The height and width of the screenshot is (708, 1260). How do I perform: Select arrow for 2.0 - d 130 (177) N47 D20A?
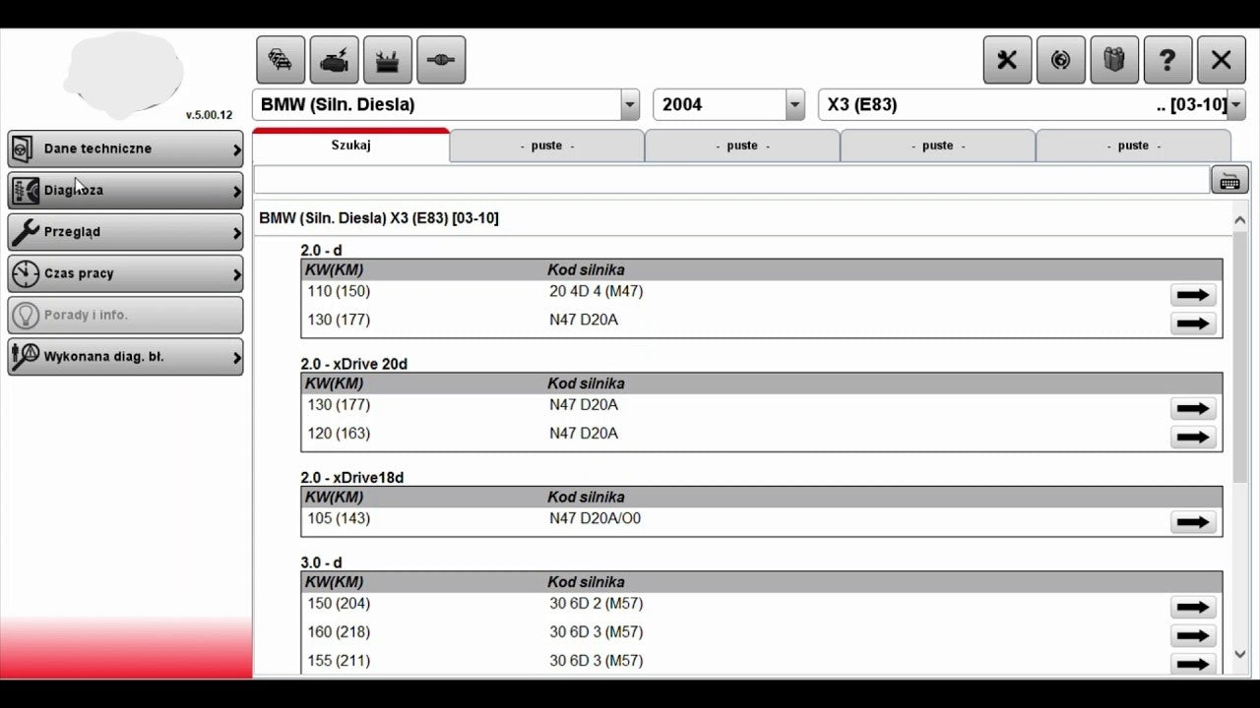1193,324
